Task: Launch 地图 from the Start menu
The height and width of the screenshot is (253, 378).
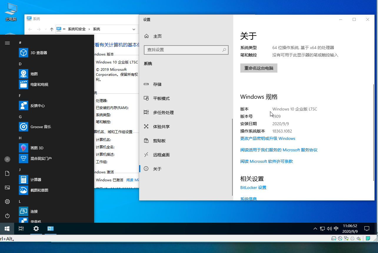Action: (56, 74)
